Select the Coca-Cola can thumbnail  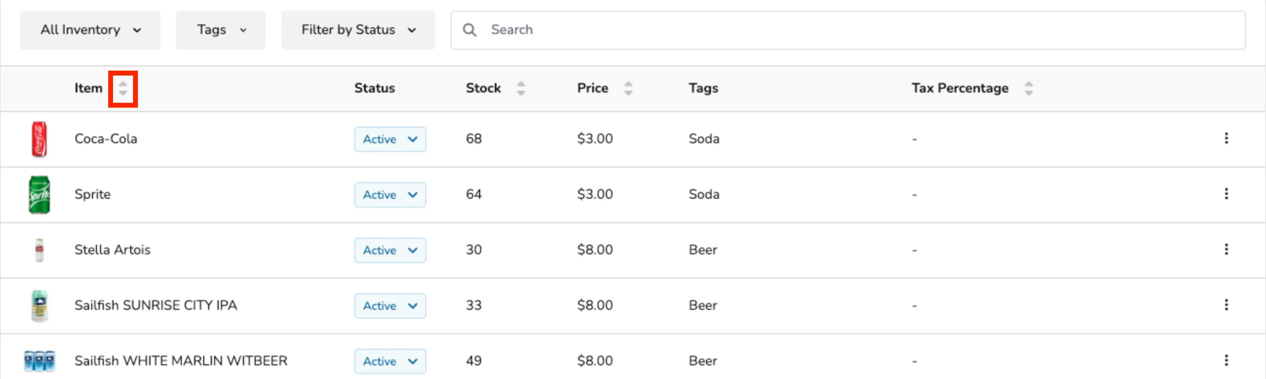39,140
